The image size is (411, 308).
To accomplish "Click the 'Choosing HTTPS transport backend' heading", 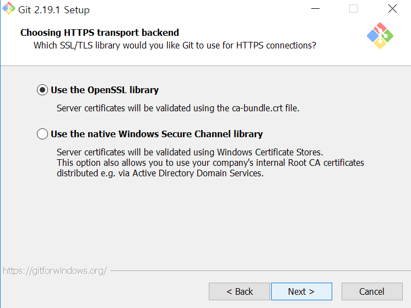I will (x=100, y=33).
